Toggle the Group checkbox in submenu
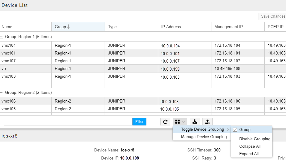Screen dimensions: 286x162 click(x=235, y=129)
